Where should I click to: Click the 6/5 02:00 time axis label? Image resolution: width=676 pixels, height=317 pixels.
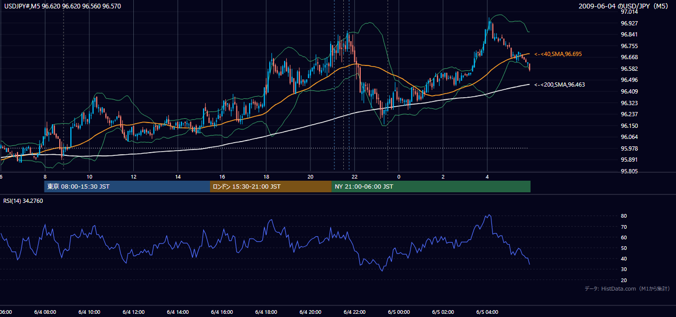pyautogui.click(x=443, y=312)
